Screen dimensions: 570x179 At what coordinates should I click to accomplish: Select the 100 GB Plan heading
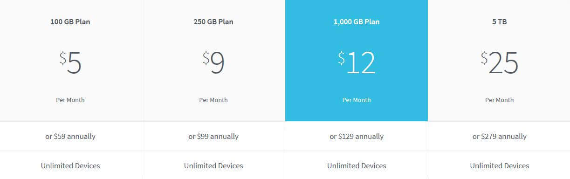(x=70, y=21)
